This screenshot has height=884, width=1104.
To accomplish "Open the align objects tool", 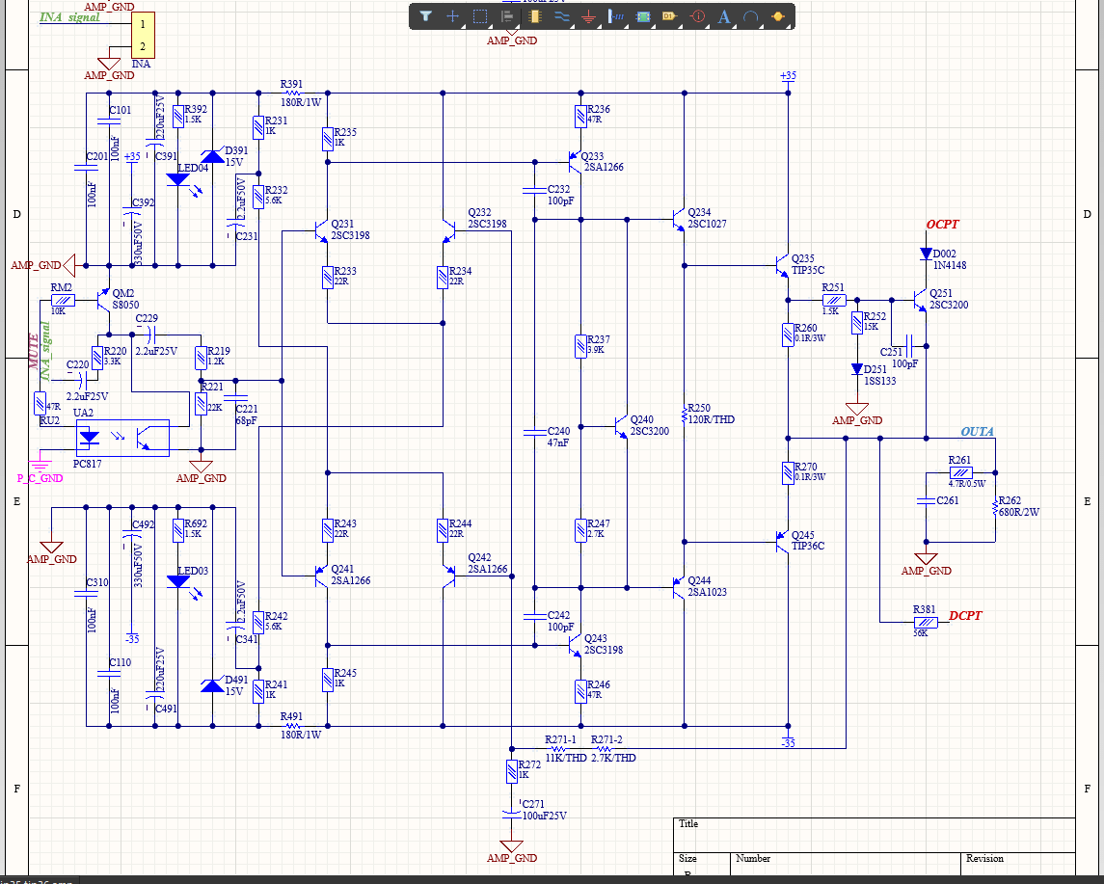I will coord(506,16).
